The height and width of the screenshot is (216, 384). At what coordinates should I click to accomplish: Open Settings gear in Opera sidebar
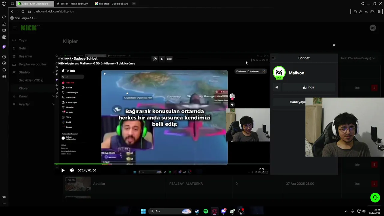4,76
